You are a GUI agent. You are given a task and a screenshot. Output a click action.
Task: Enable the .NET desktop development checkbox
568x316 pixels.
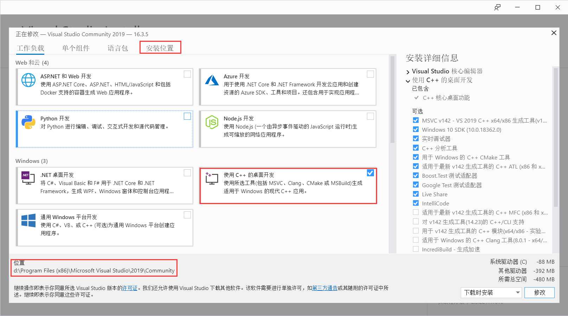coord(187,173)
